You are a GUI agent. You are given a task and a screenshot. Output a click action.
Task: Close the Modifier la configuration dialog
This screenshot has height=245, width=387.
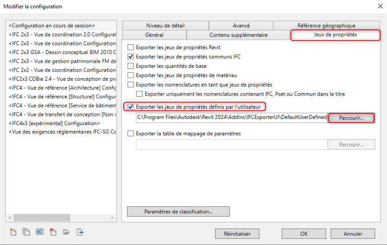pyautogui.click(x=376, y=7)
